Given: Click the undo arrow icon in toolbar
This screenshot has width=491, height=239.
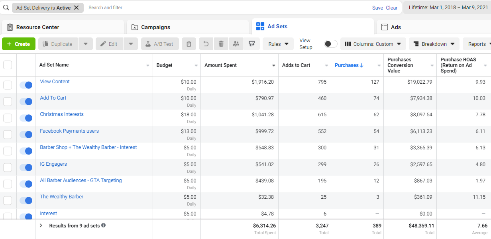Looking at the screenshot, I should tap(206, 44).
